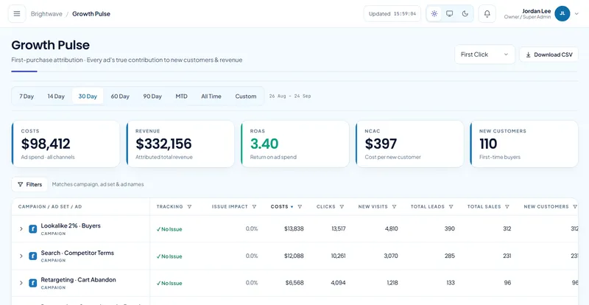Click the New Customers 110 card

tap(524, 144)
